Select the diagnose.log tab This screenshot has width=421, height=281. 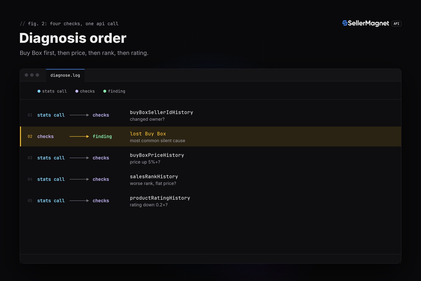[x=65, y=75]
